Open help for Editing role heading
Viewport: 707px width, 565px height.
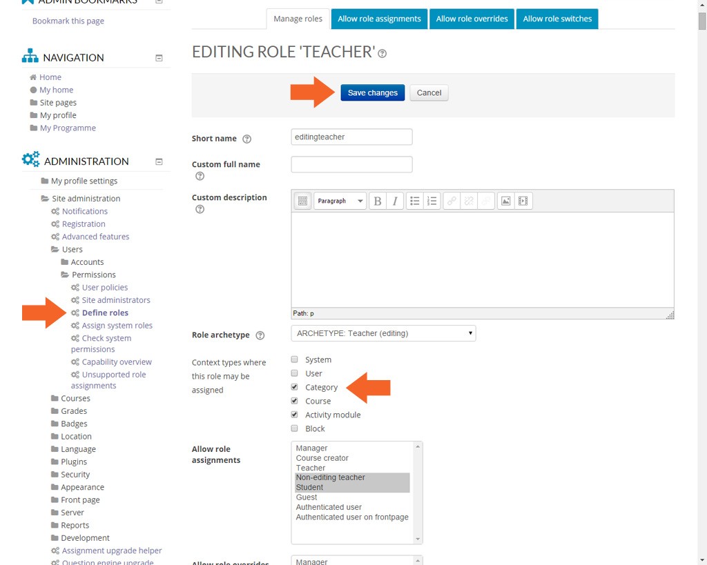tap(382, 54)
